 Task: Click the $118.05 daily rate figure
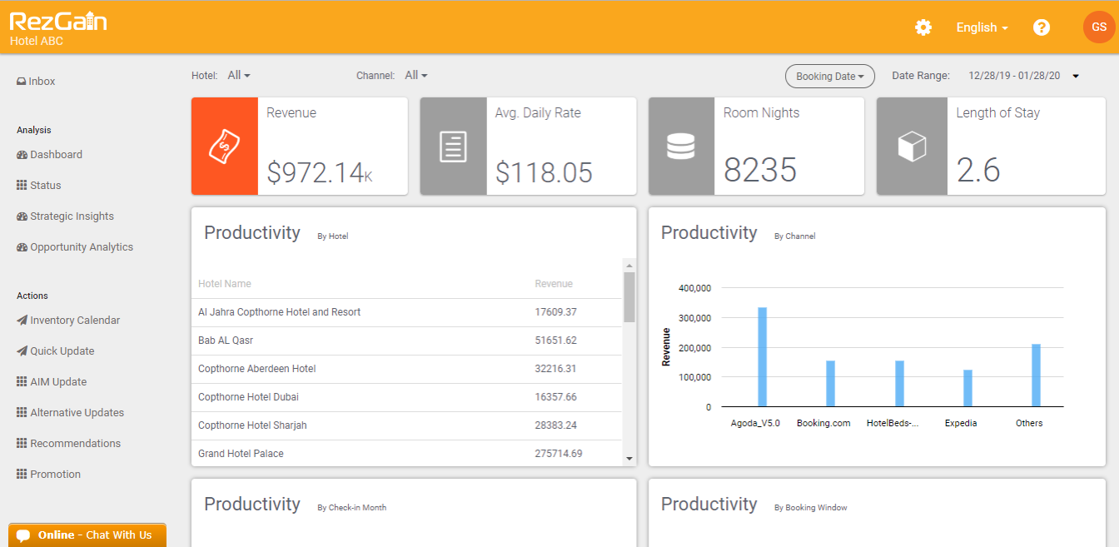tap(544, 172)
